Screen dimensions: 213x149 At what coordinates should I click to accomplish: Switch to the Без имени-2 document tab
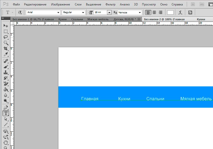coord(164,19)
